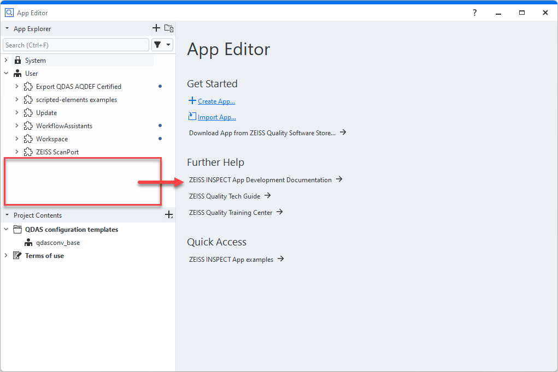Collapse the User tree node
Viewport: 558px width, 372px height.
click(x=6, y=74)
